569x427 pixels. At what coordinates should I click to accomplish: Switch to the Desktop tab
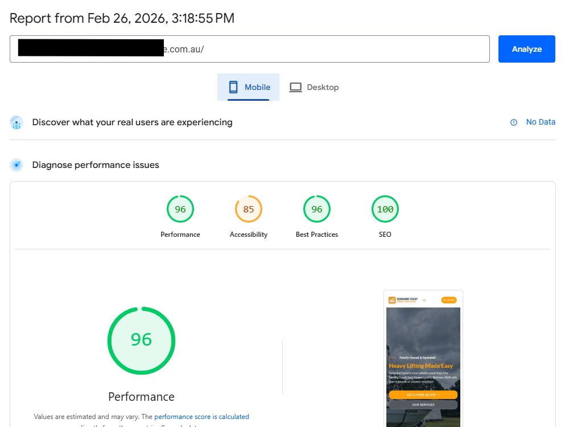(x=314, y=87)
